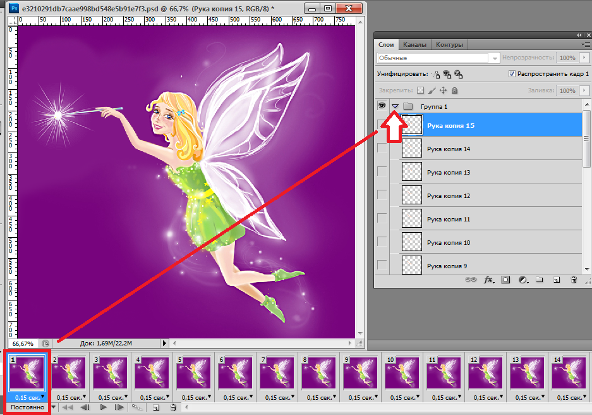592x415 pixels.
Task: Switch to the Контуры tab
Action: (449, 44)
